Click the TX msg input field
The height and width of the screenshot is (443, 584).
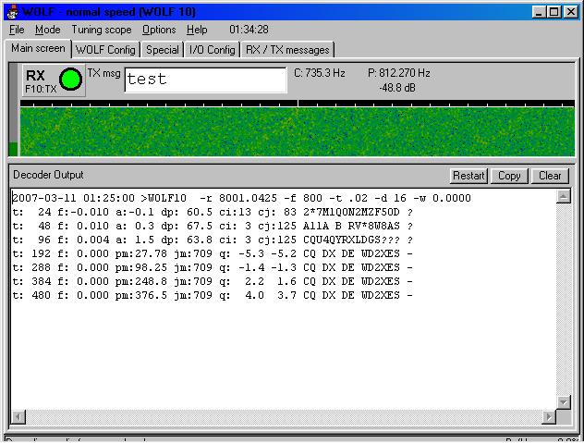205,80
